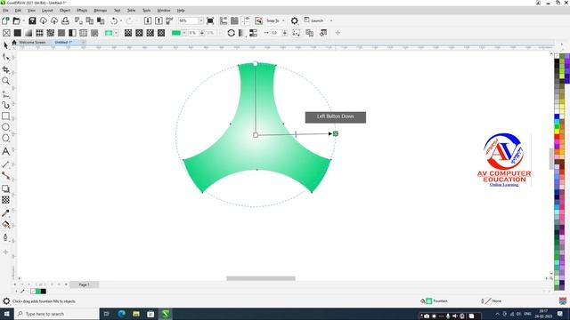Select the Ellipse tool

point(5,127)
